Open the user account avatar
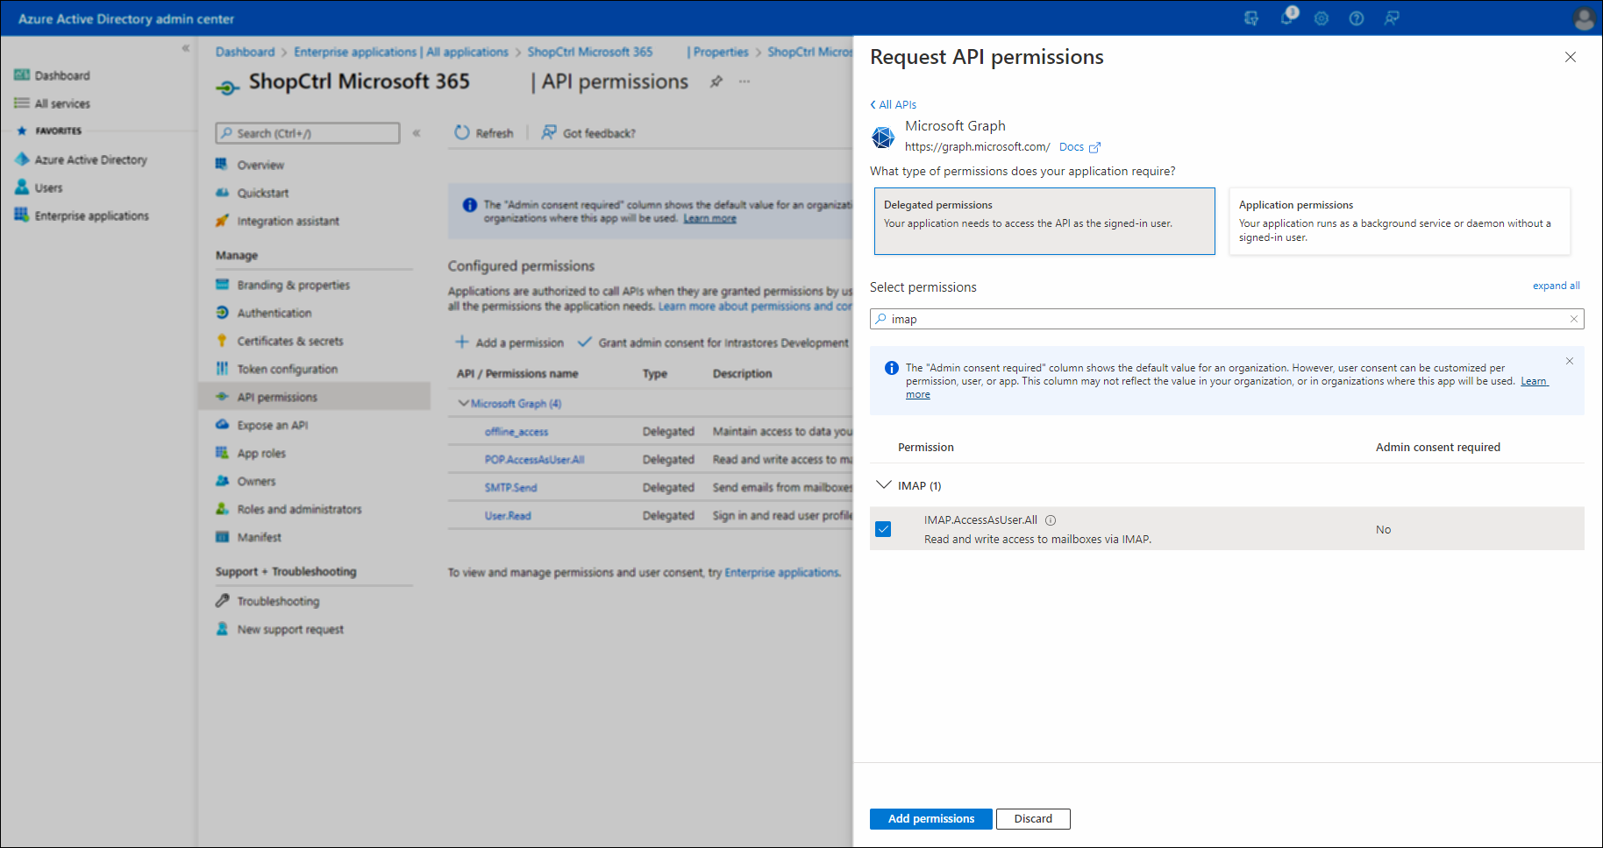 [x=1584, y=18]
